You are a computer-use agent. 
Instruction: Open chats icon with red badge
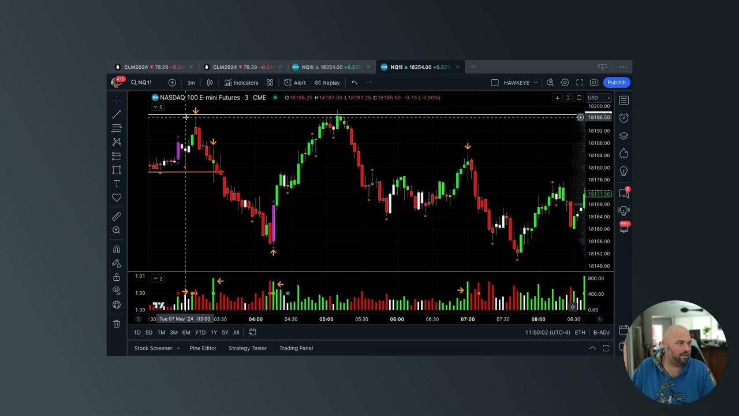click(624, 192)
